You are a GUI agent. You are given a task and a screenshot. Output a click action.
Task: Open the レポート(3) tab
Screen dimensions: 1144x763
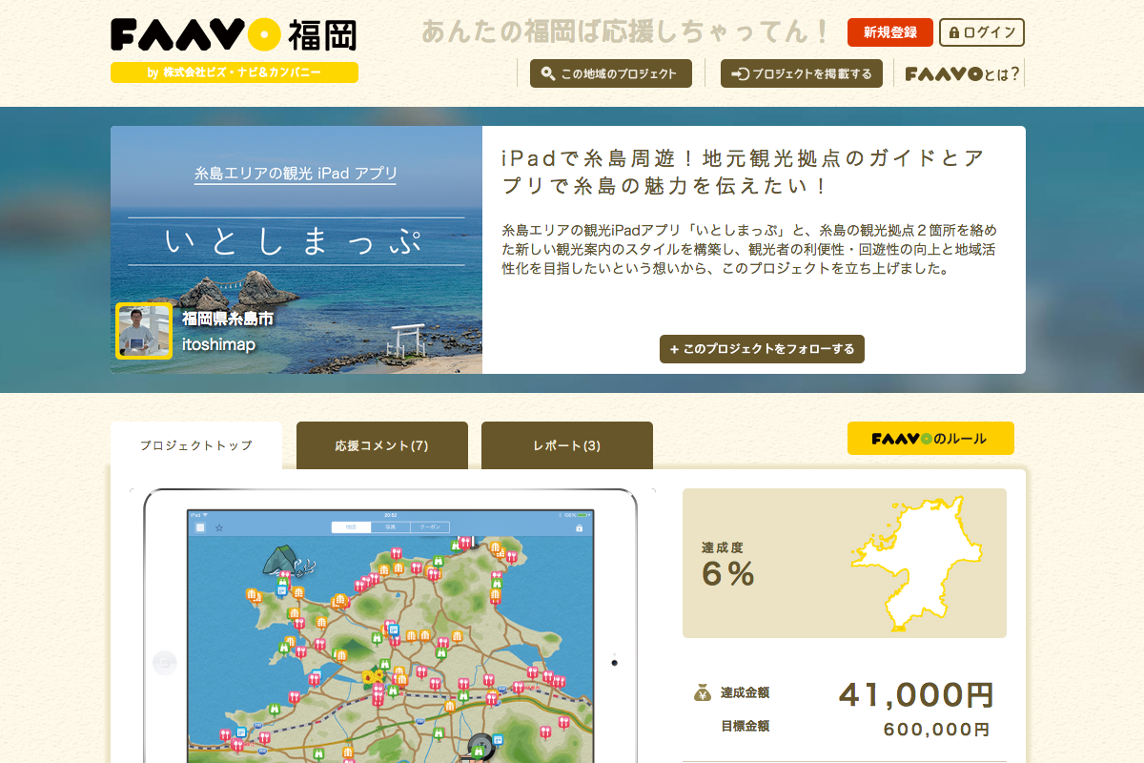(x=566, y=445)
